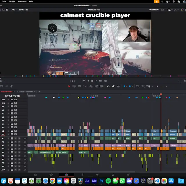Expand the I am the barricade tab dropdown
Viewport: 186px width, 186px height.
click(35, 92)
